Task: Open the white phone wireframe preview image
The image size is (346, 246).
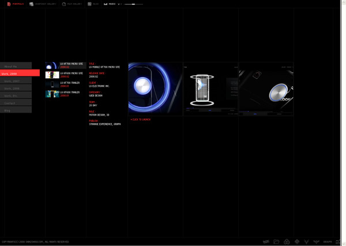Action: click(x=210, y=89)
